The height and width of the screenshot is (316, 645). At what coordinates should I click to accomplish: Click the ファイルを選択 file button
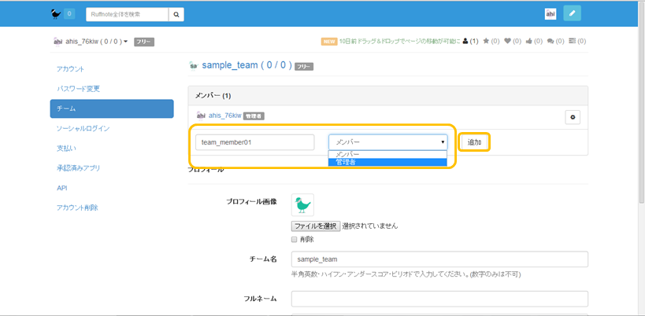coord(316,226)
